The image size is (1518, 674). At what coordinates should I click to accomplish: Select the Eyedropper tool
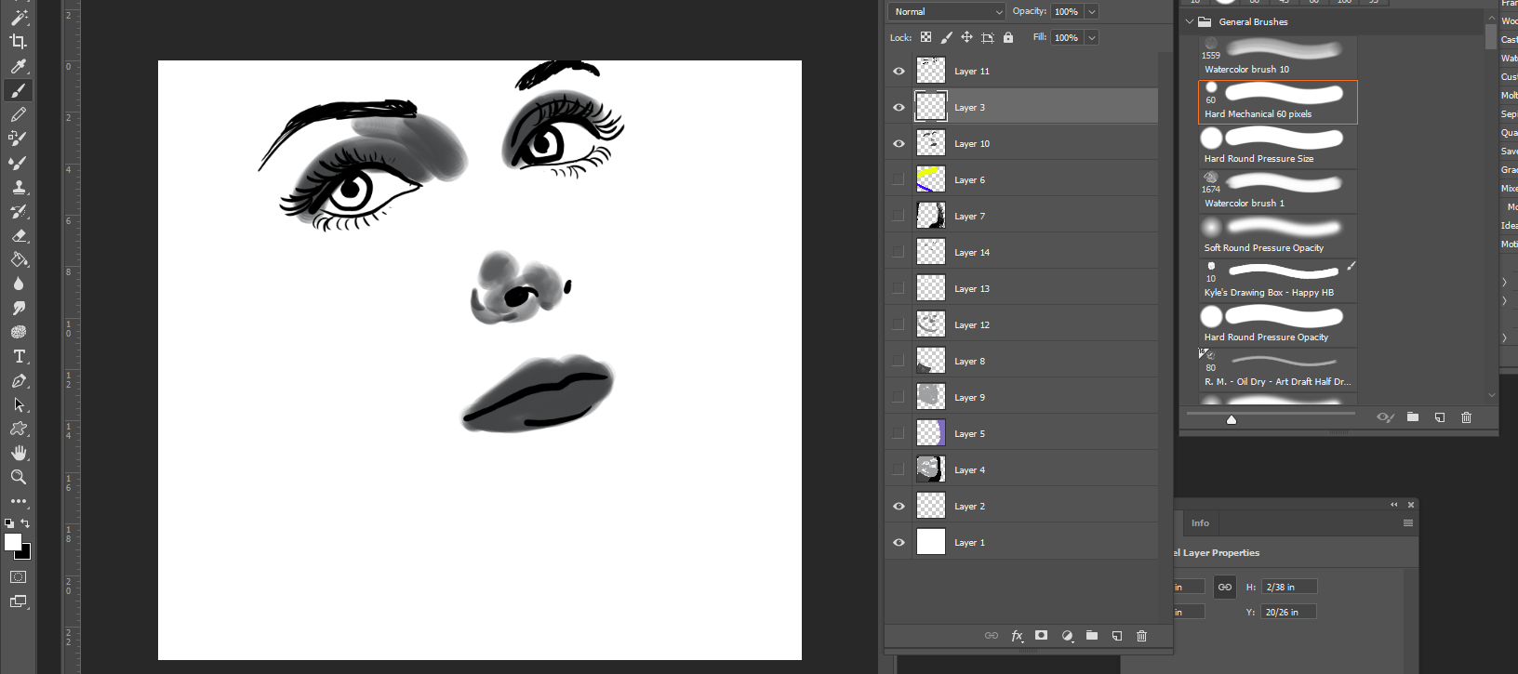(18, 66)
